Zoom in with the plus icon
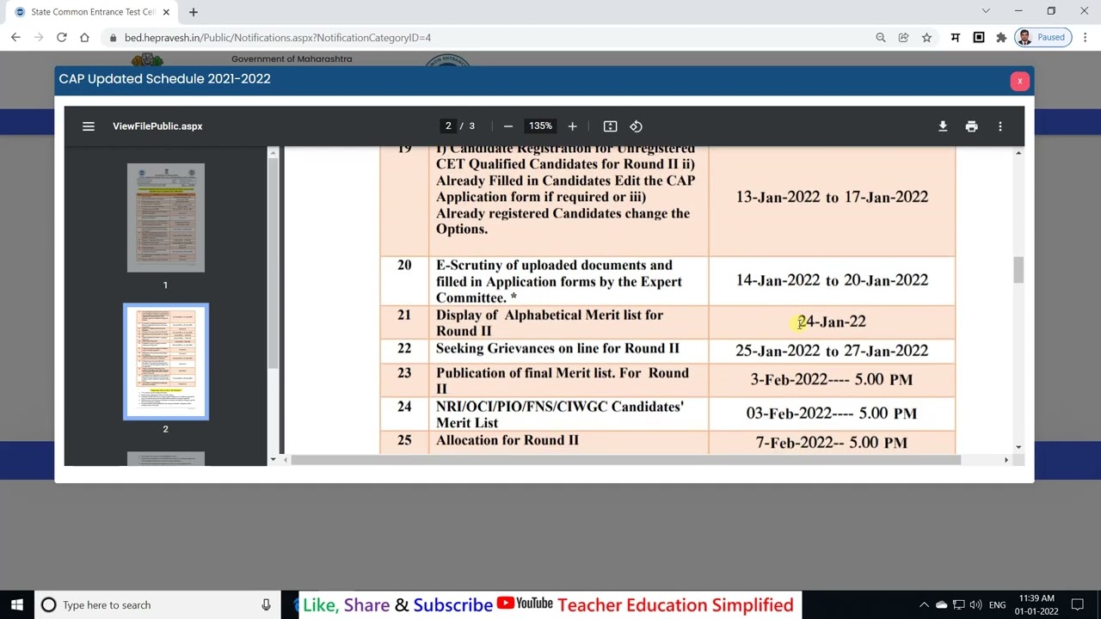Screen dimensions: 1101x619 (572, 126)
